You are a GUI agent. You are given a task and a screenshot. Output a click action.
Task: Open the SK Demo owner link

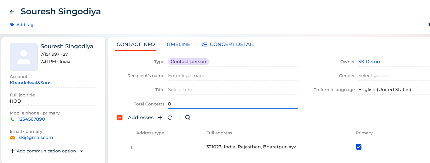(369, 62)
